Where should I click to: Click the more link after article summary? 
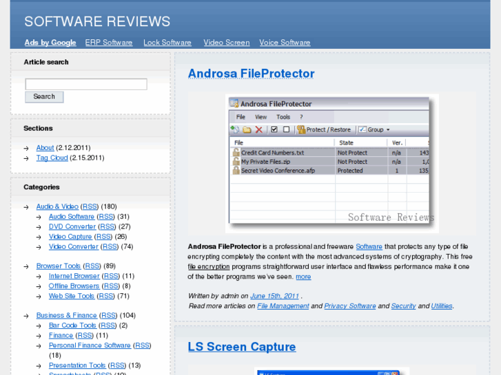(x=303, y=277)
